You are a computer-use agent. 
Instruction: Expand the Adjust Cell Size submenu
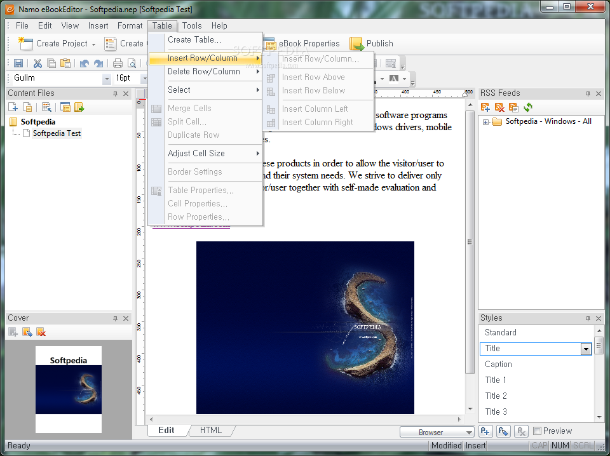click(206, 153)
